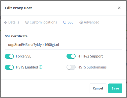The height and width of the screenshot is (98, 127).
Task: Click the shield icon on SSL tab
Action: (65, 22)
